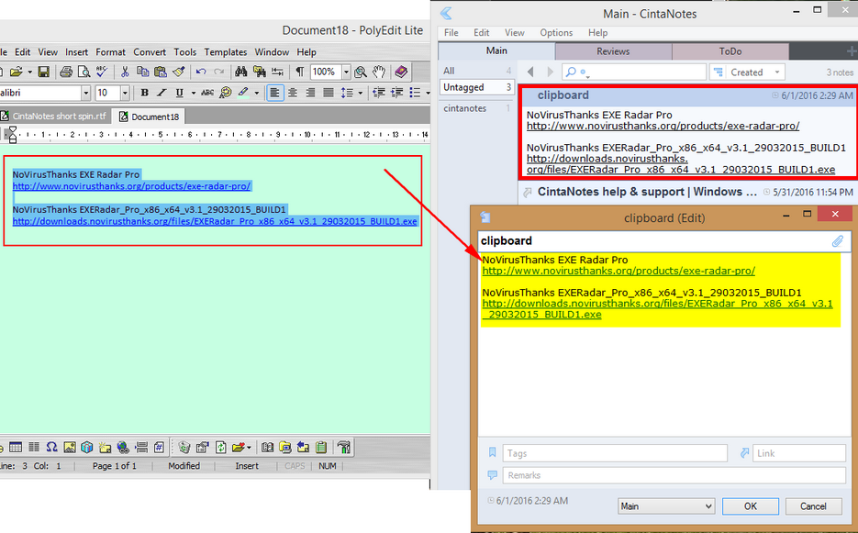858x533 pixels.
Task: Click the CintaNotes search field
Action: point(634,72)
